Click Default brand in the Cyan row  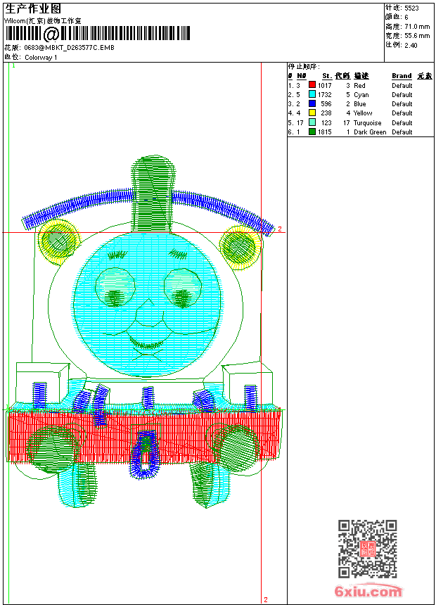click(402, 95)
